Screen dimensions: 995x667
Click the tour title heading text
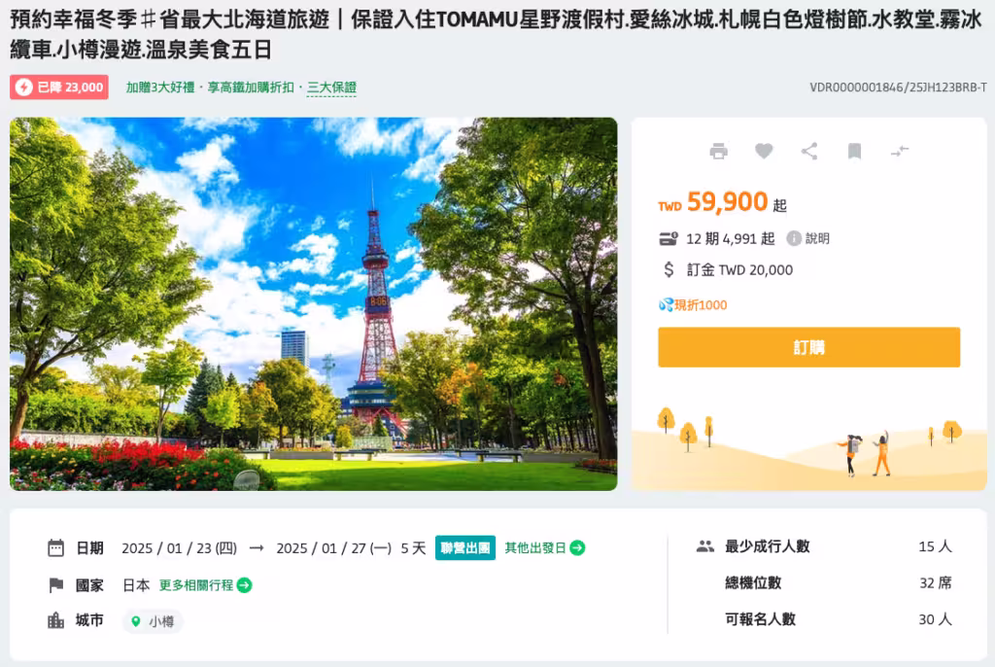496,34
